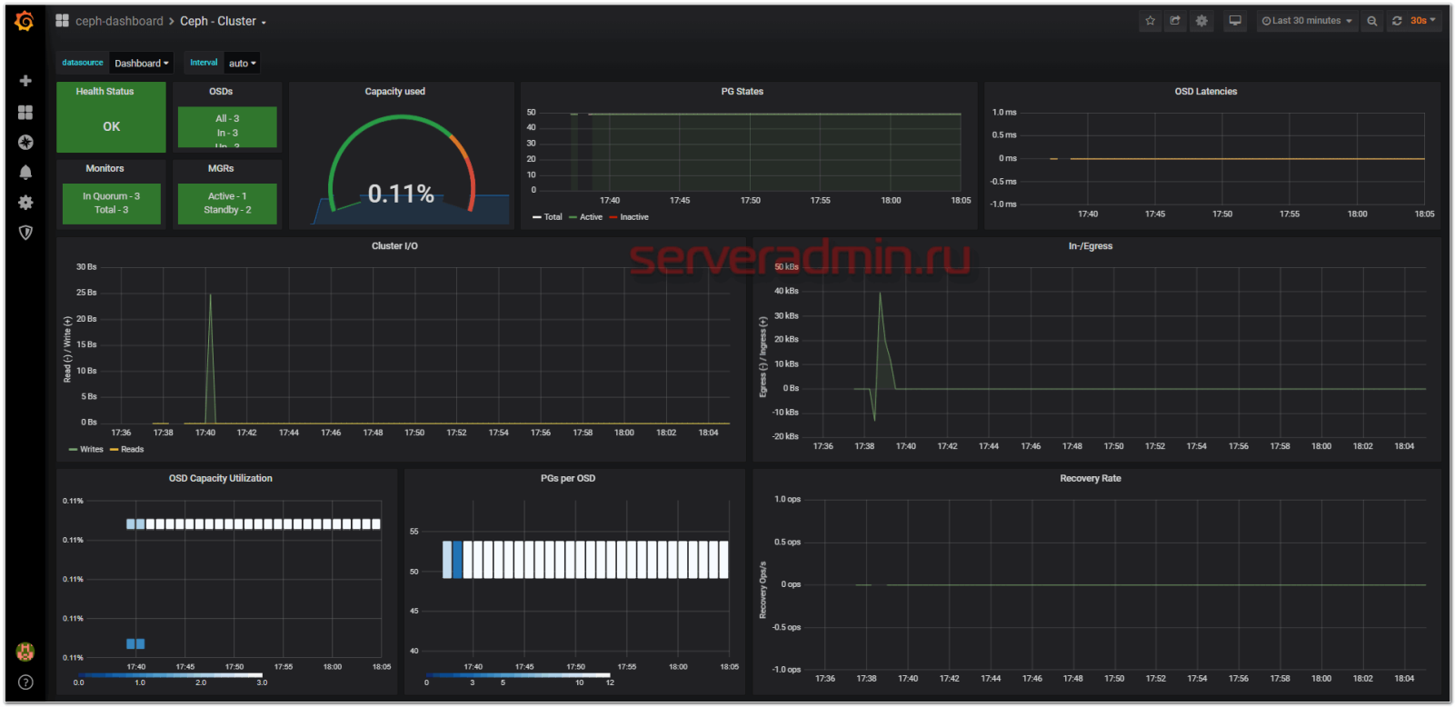
Task: Toggle the Inactive series in PG States legend
Action: click(x=633, y=217)
